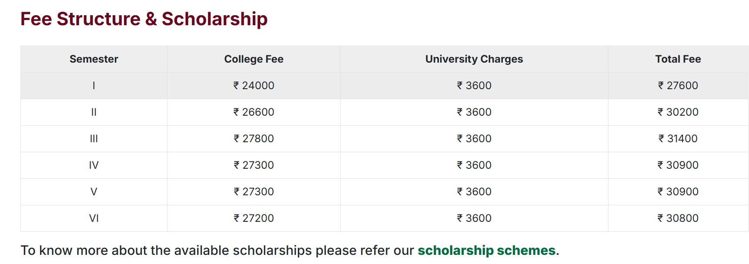
Task: Open the scholarship schemes link
Action: point(486,251)
